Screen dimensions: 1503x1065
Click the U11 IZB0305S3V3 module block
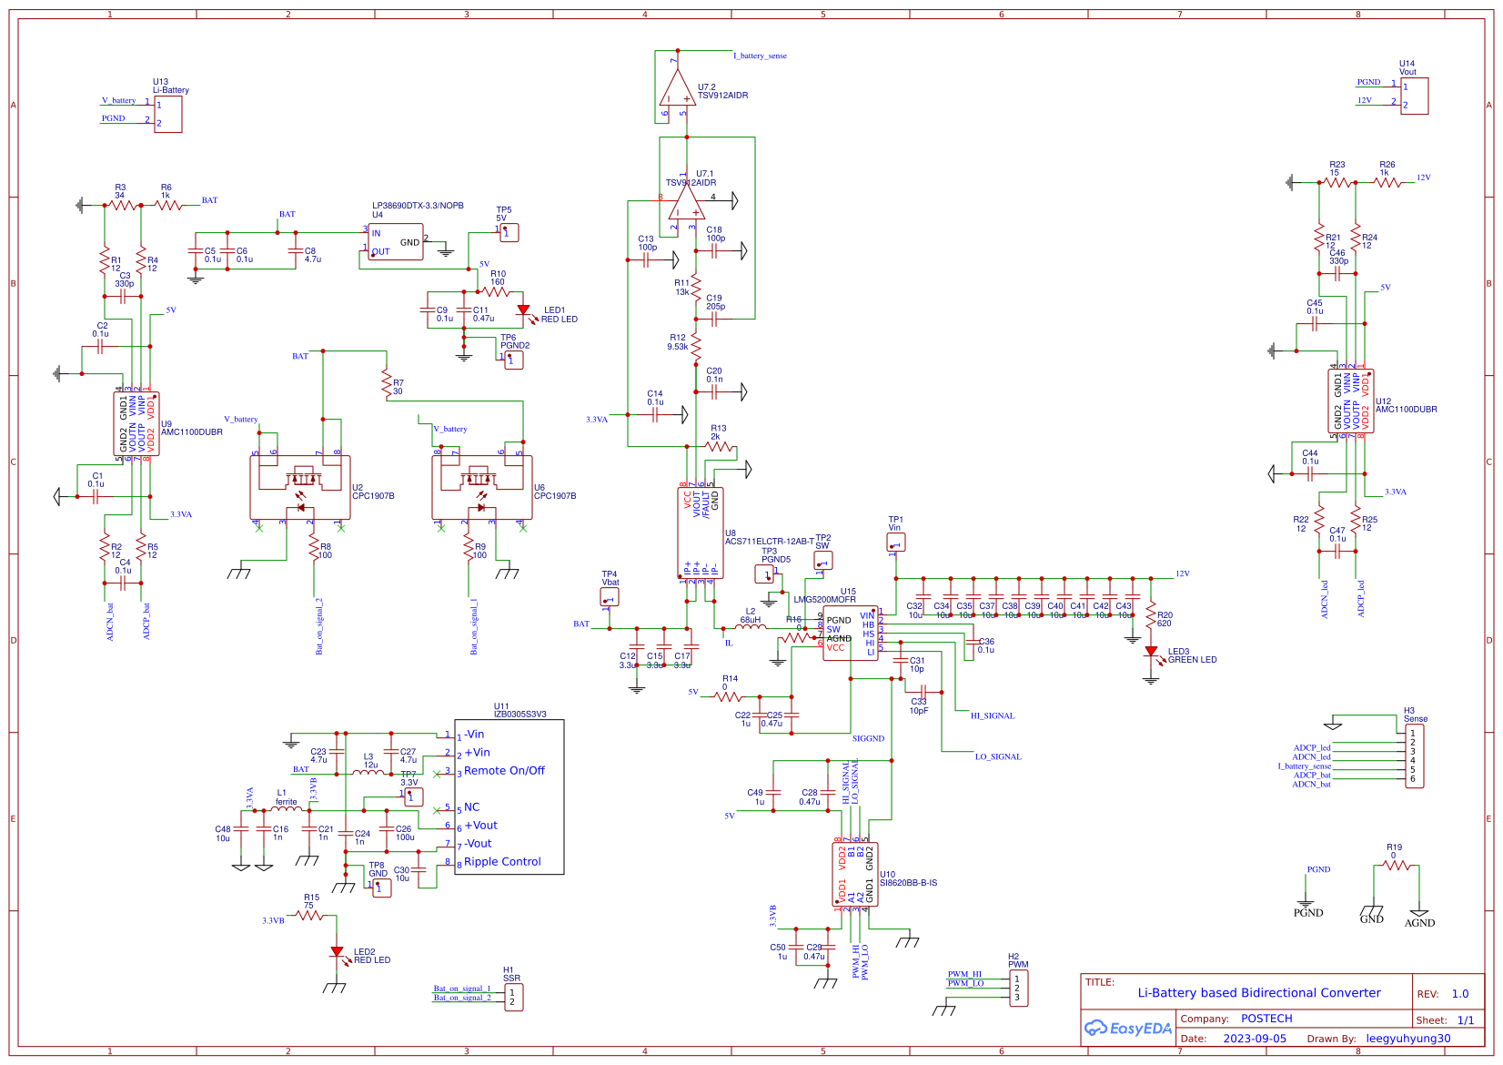pyautogui.click(x=509, y=796)
